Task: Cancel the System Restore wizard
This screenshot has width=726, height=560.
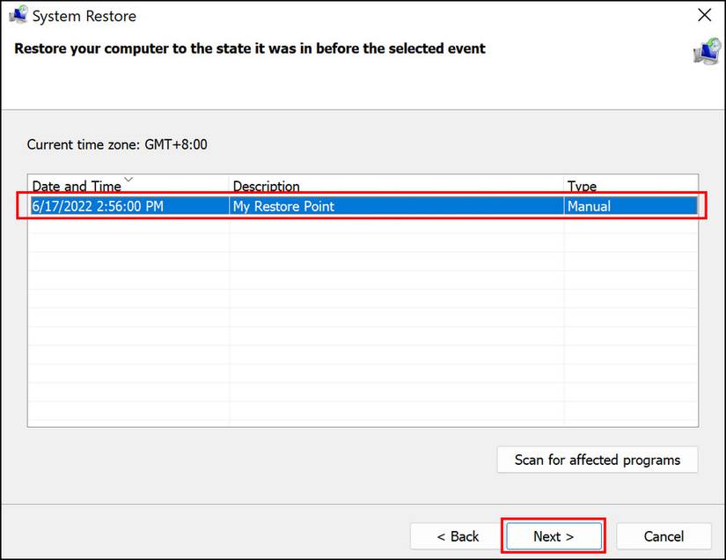Action: [664, 536]
